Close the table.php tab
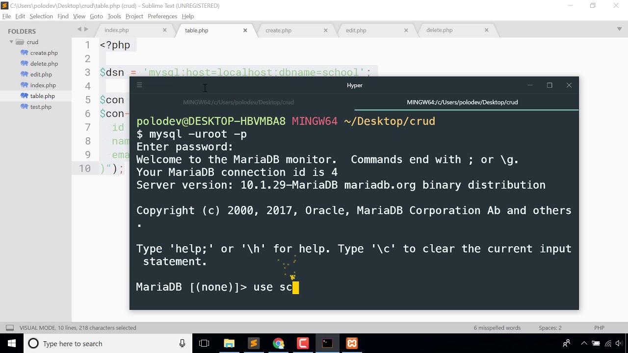This screenshot has height=353, width=628. 245,30
